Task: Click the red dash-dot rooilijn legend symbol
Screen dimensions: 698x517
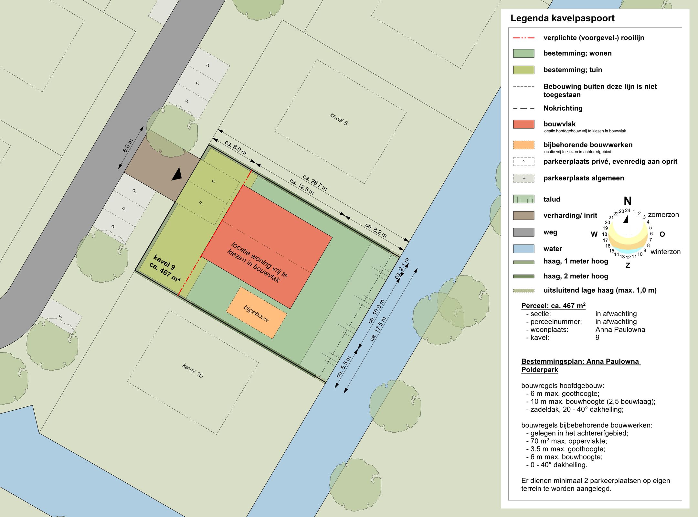Action: (x=523, y=38)
